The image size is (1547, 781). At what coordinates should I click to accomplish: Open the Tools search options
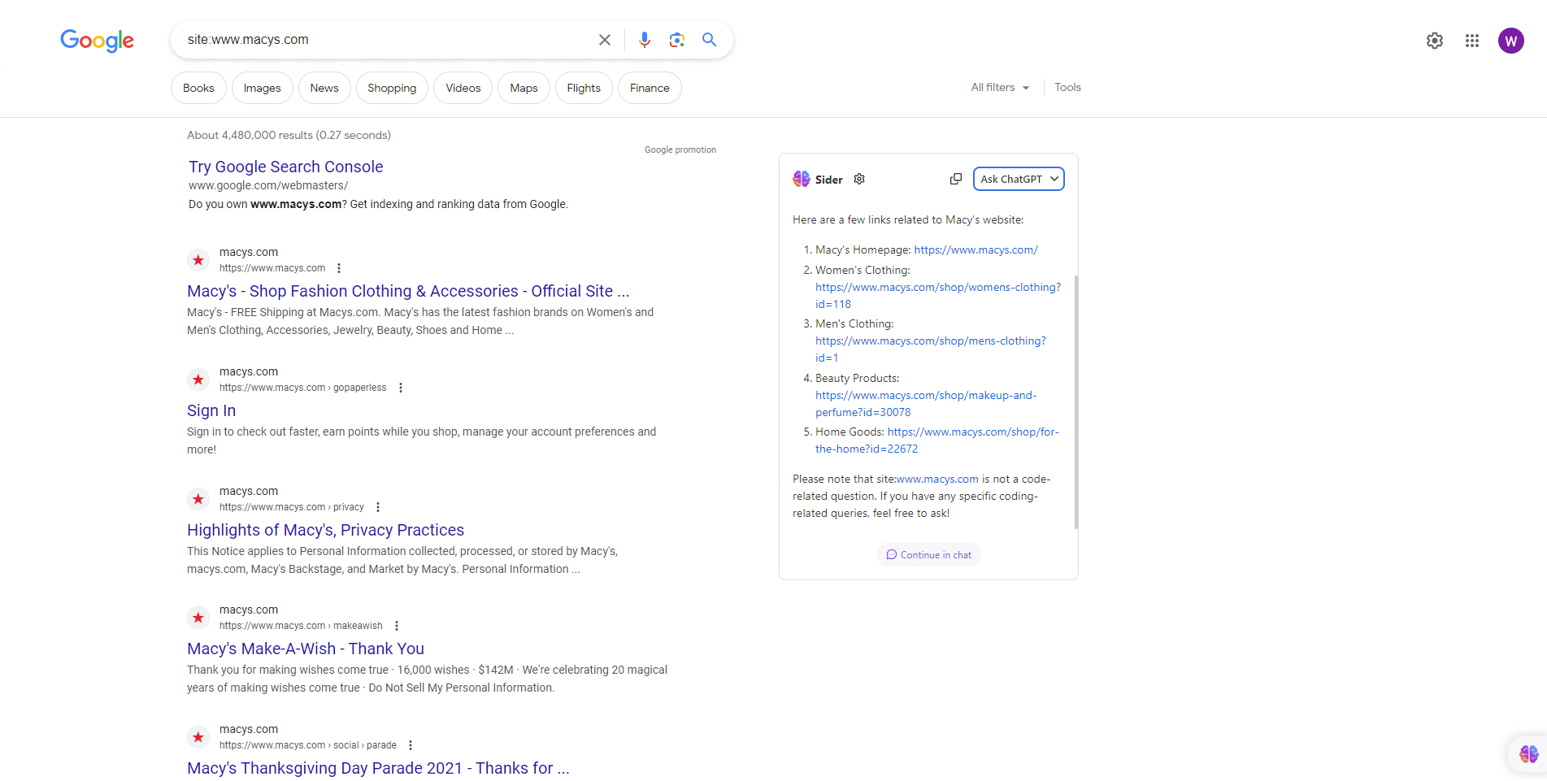1067,88
